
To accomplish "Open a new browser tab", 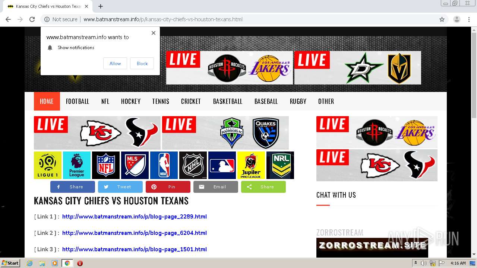I will pyautogui.click(x=101, y=6).
